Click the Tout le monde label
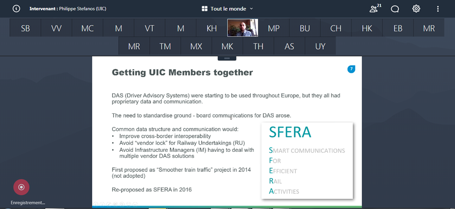 [228, 9]
